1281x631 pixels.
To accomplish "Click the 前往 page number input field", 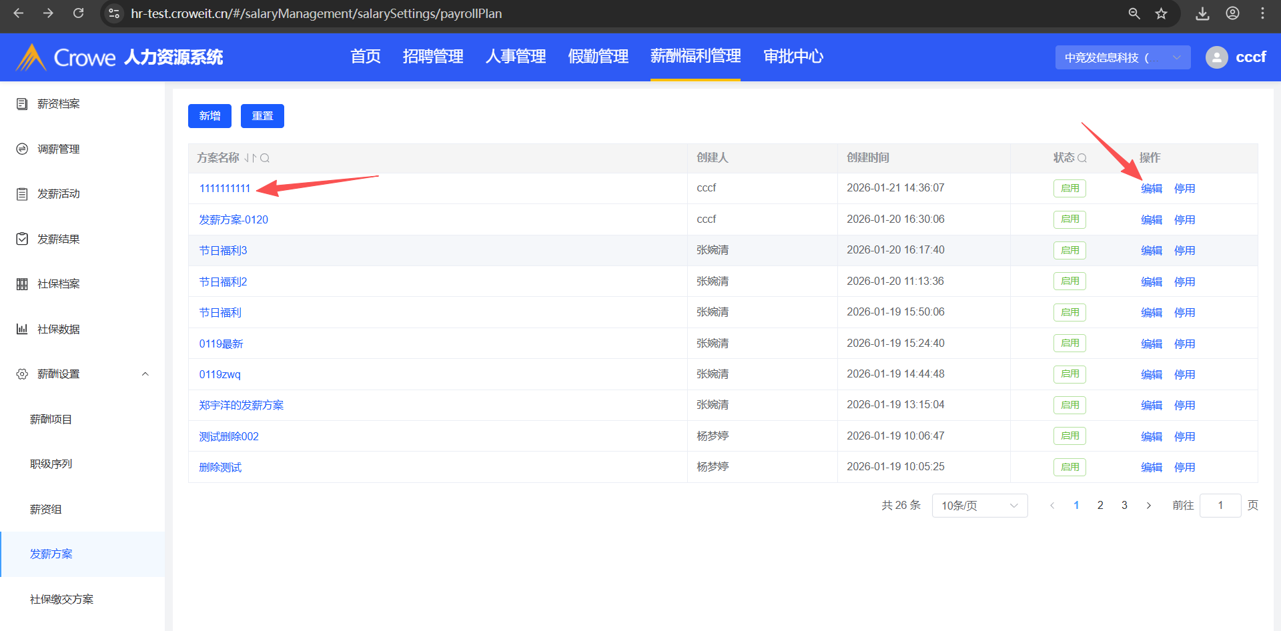I will tap(1220, 506).
